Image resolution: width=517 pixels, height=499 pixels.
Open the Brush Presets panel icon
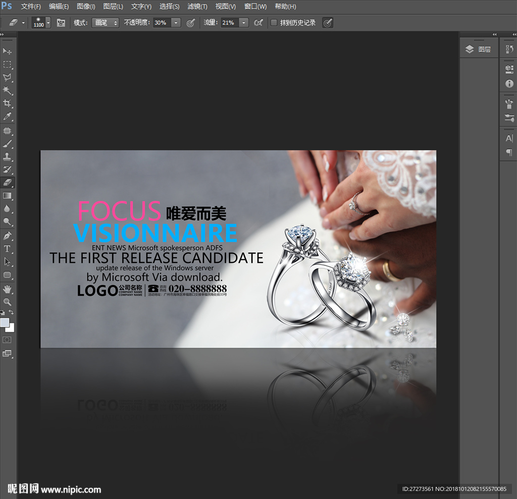click(x=509, y=118)
